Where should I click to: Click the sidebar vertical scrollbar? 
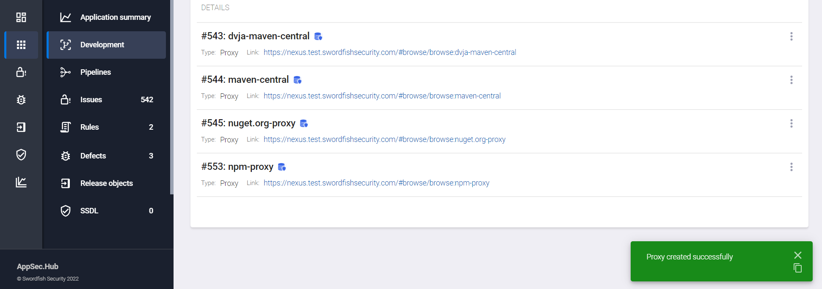[171, 97]
